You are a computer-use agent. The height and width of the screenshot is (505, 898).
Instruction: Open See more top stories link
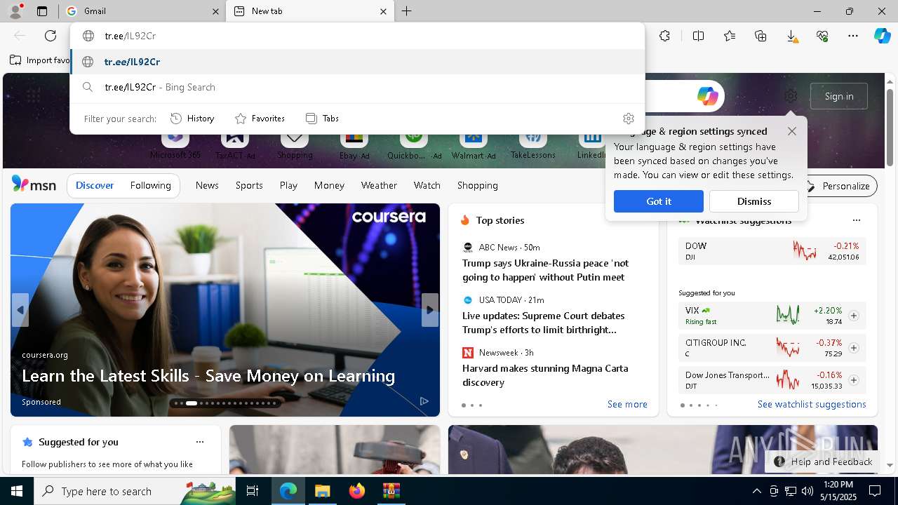(x=627, y=404)
